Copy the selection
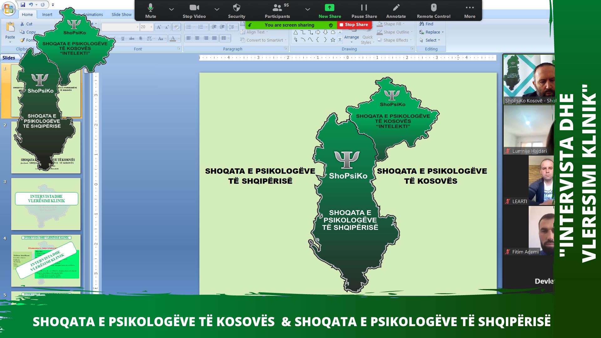This screenshot has height=338, width=601. (x=28, y=32)
